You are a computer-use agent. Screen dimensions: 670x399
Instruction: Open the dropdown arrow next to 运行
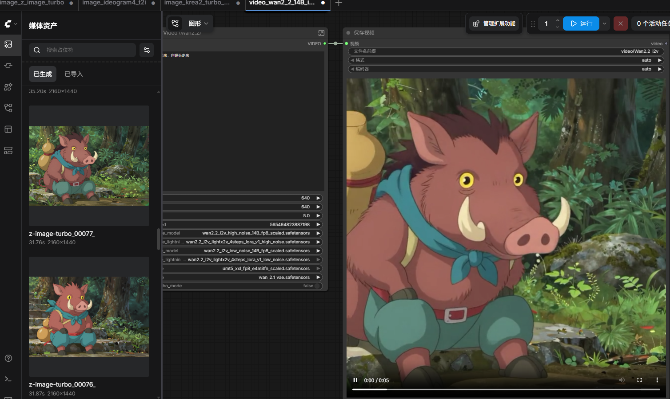click(604, 23)
